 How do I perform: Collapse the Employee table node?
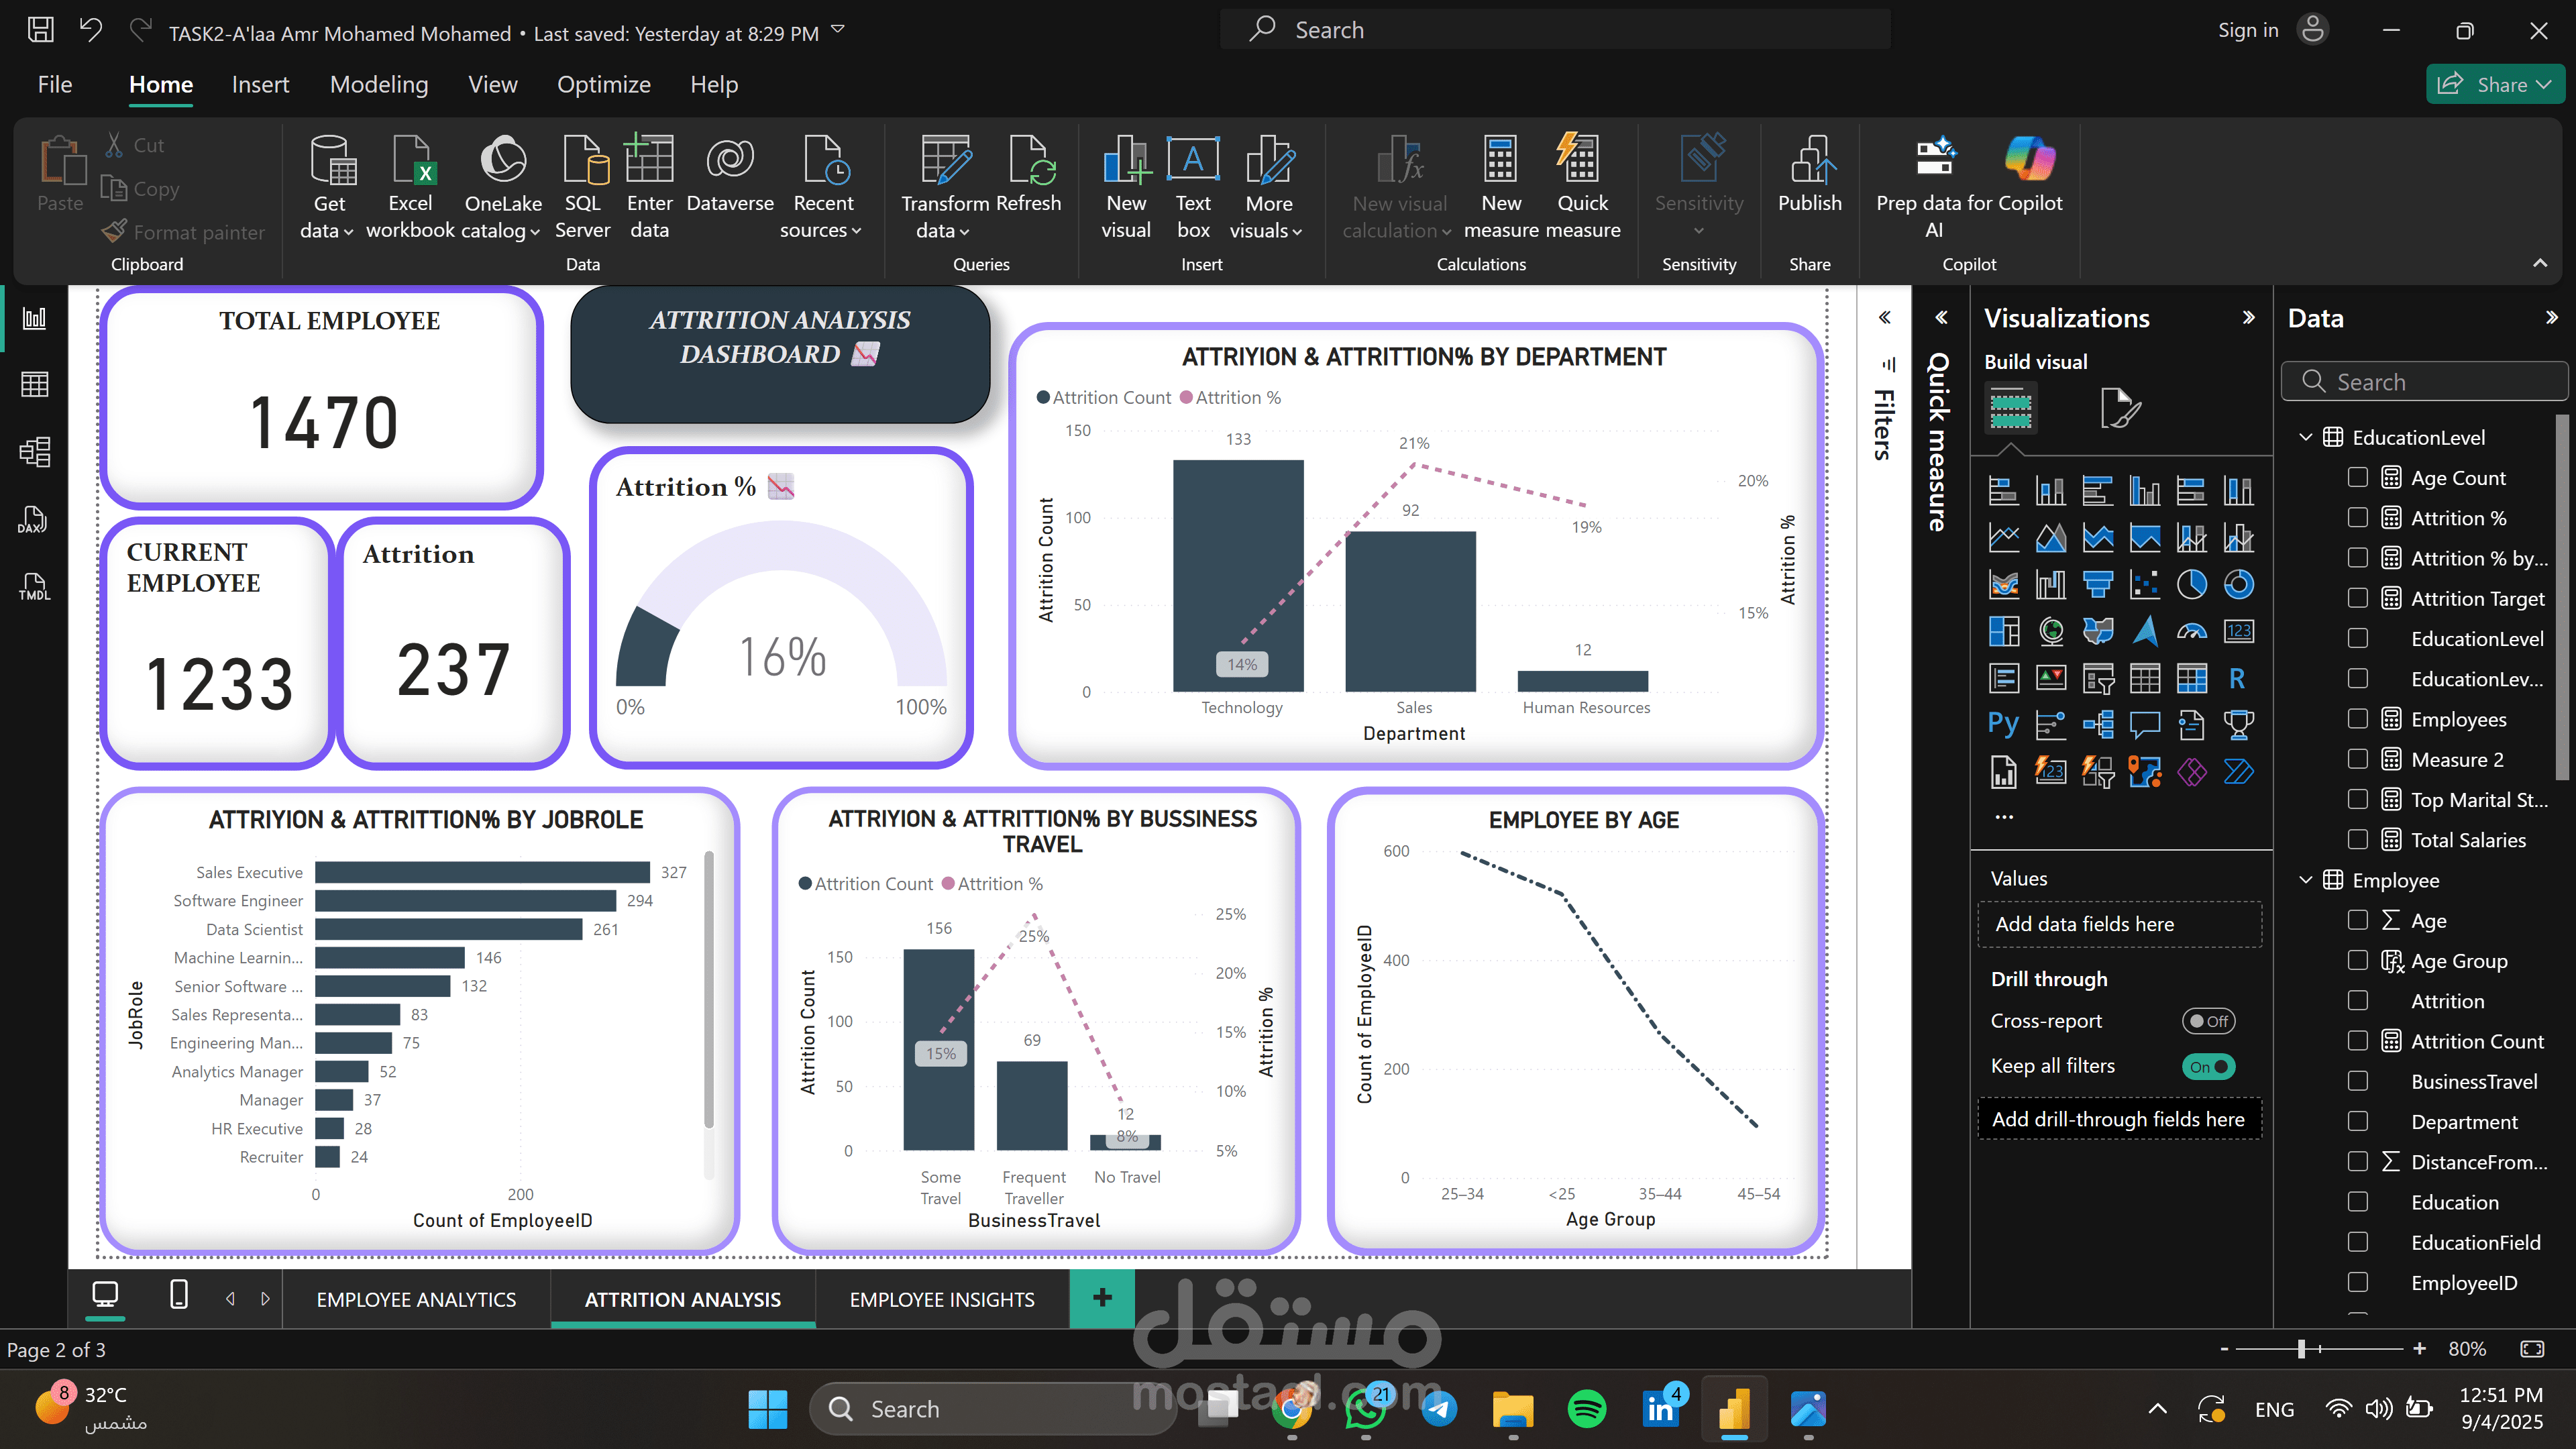[x=2306, y=880]
